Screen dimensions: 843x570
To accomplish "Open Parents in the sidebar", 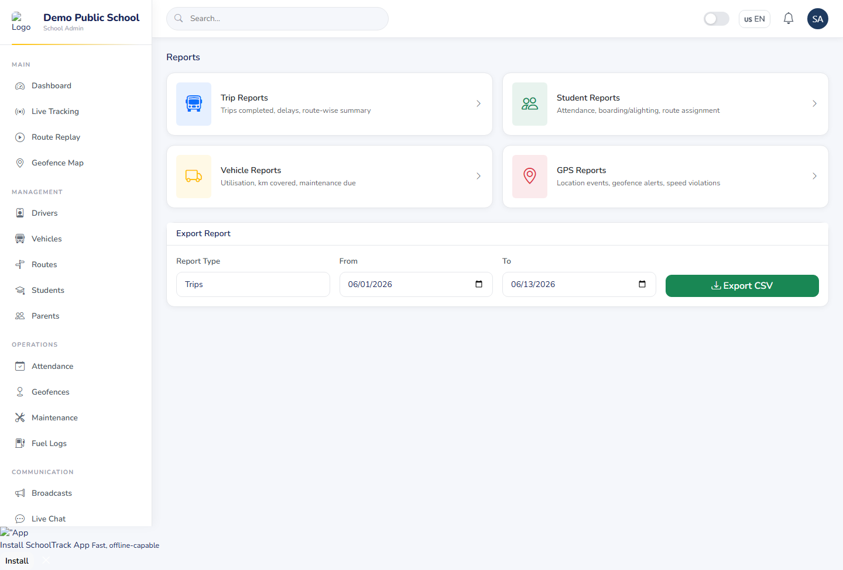I will click(x=76, y=316).
